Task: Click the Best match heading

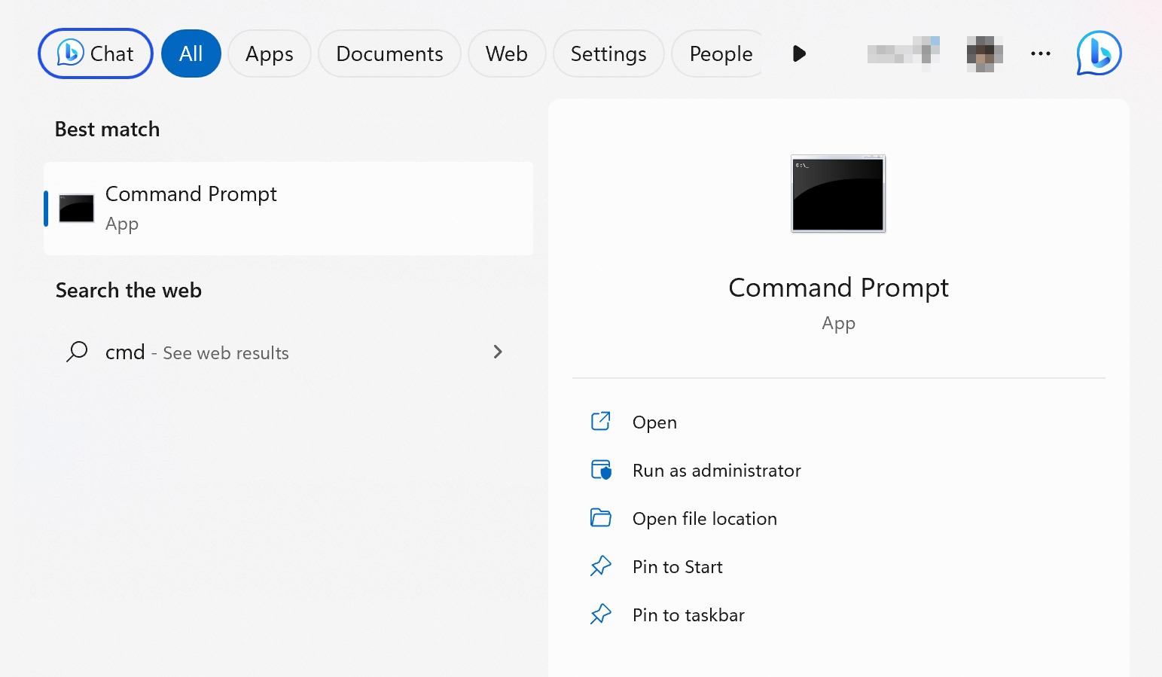Action: [108, 130]
